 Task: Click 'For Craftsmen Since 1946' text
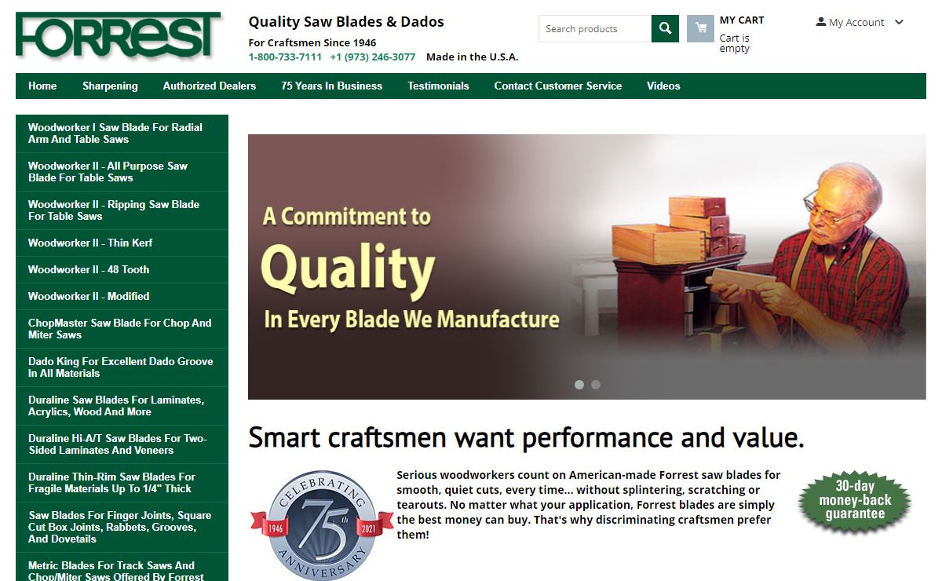(x=312, y=42)
